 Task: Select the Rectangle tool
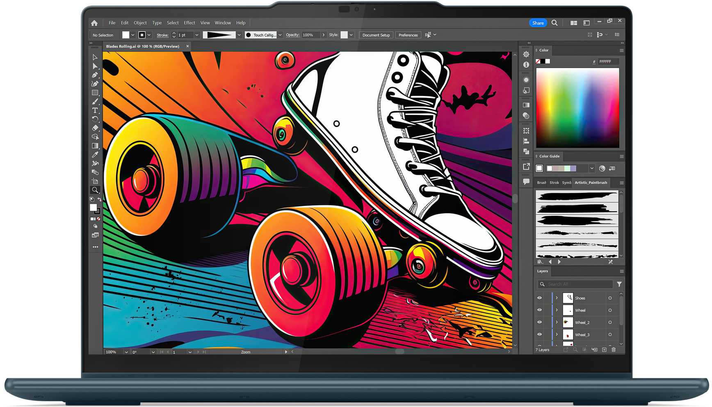(95, 93)
